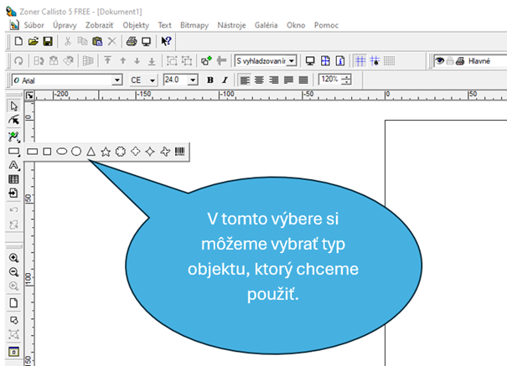Choose the barcode object icon
Screen dimensions: 507x366
point(180,152)
